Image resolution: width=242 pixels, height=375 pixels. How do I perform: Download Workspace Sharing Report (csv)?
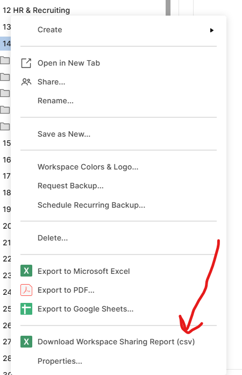(116, 342)
